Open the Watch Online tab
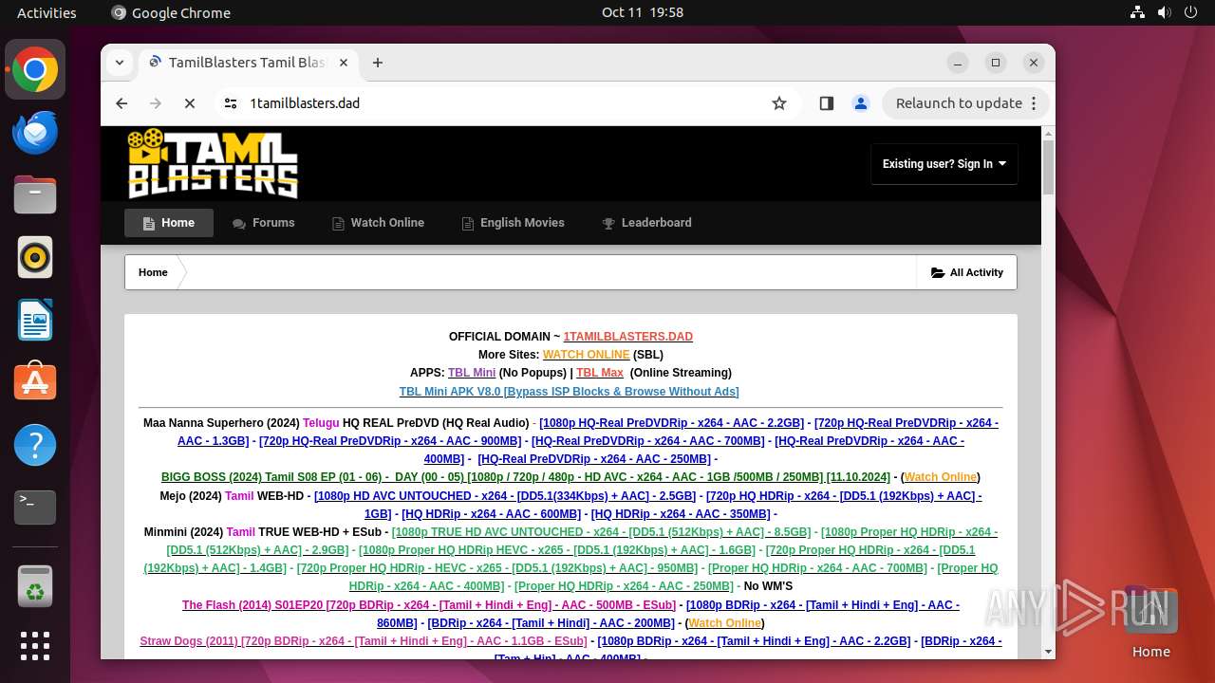This screenshot has height=683, width=1215. click(x=378, y=223)
